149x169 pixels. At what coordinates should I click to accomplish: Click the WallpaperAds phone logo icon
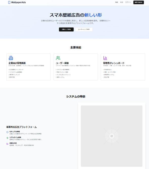coord(9,2)
